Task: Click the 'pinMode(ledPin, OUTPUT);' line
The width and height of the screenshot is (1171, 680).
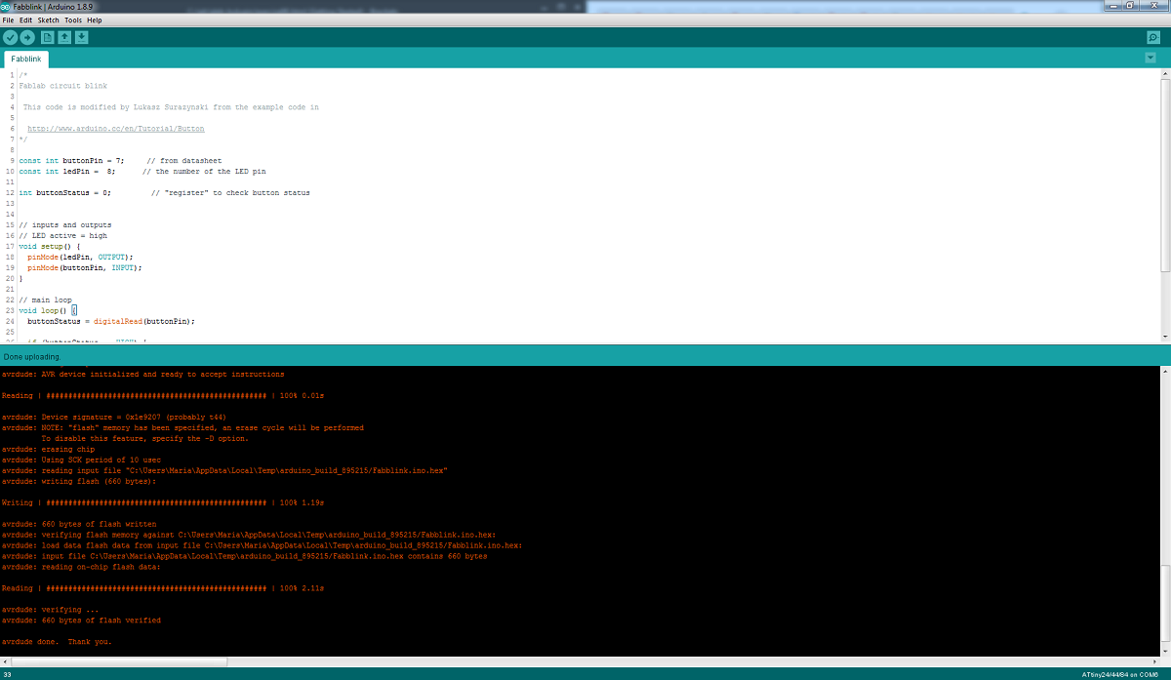Action: tap(80, 257)
